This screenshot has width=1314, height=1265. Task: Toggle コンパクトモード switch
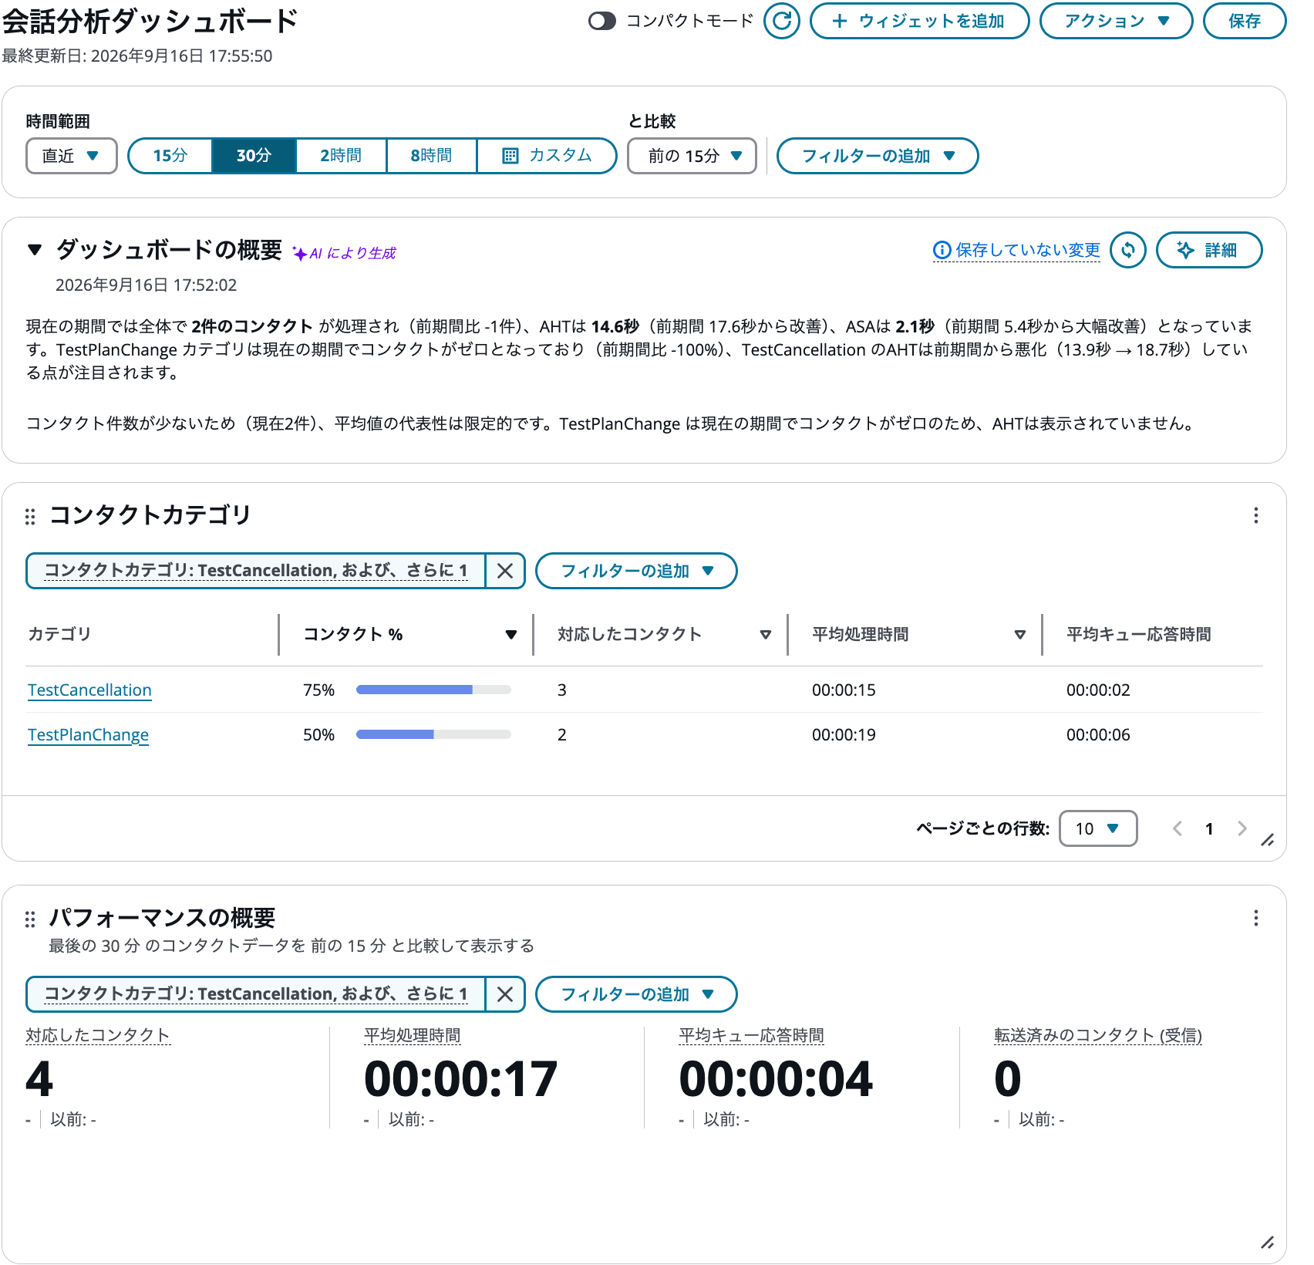pos(602,21)
